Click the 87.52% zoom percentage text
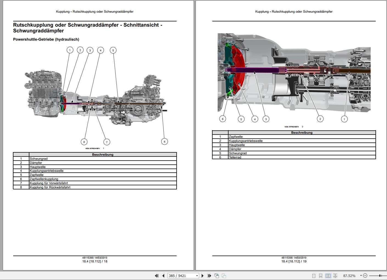The image size is (387, 280). (349, 276)
